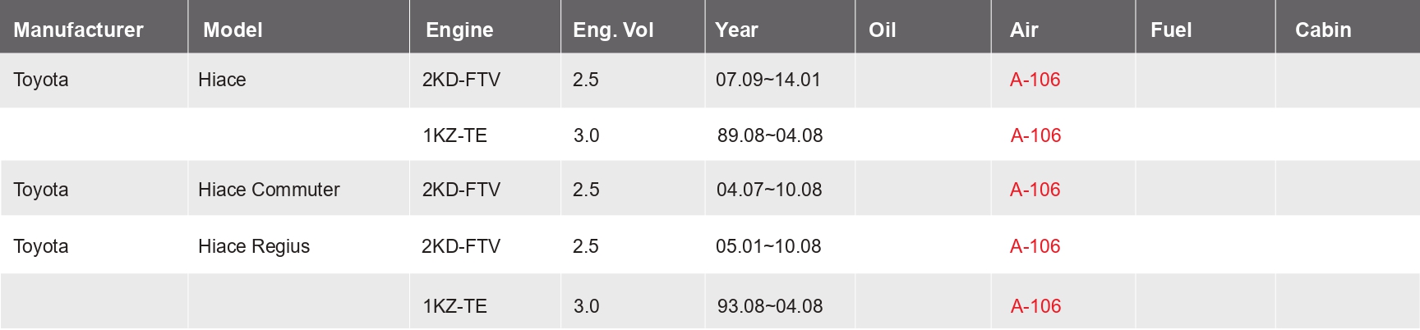This screenshot has height=330, width=1420.
Task: Click the 07.09~14.01 year cell
Action: (768, 80)
